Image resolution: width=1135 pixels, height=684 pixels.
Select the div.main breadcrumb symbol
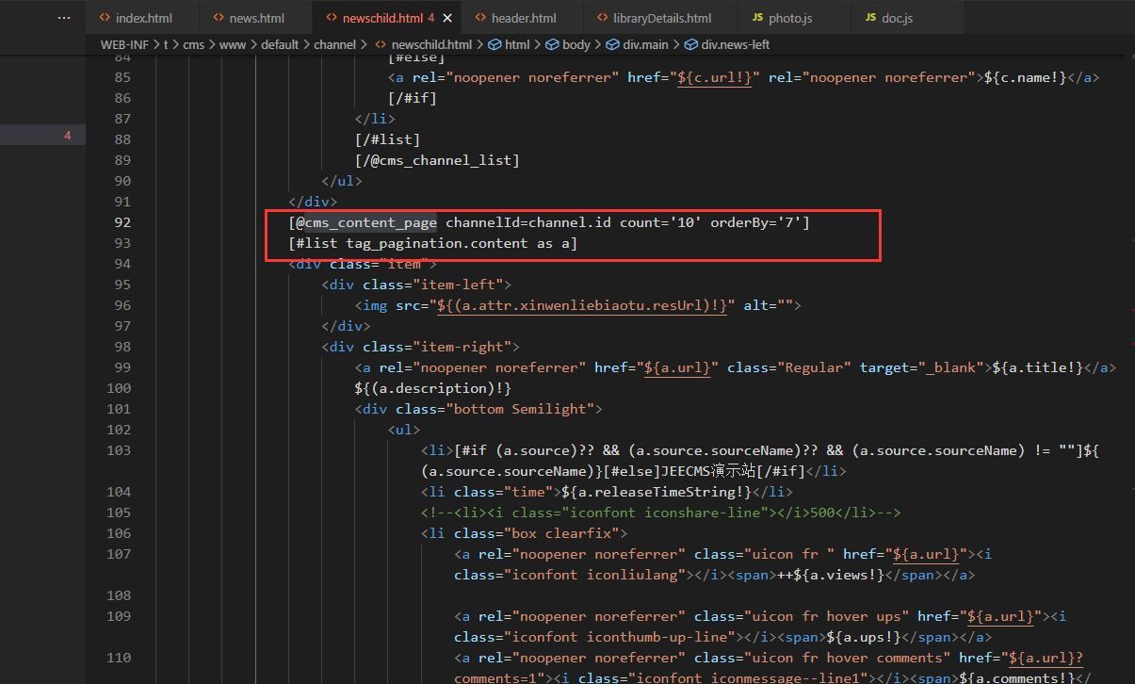tap(643, 44)
